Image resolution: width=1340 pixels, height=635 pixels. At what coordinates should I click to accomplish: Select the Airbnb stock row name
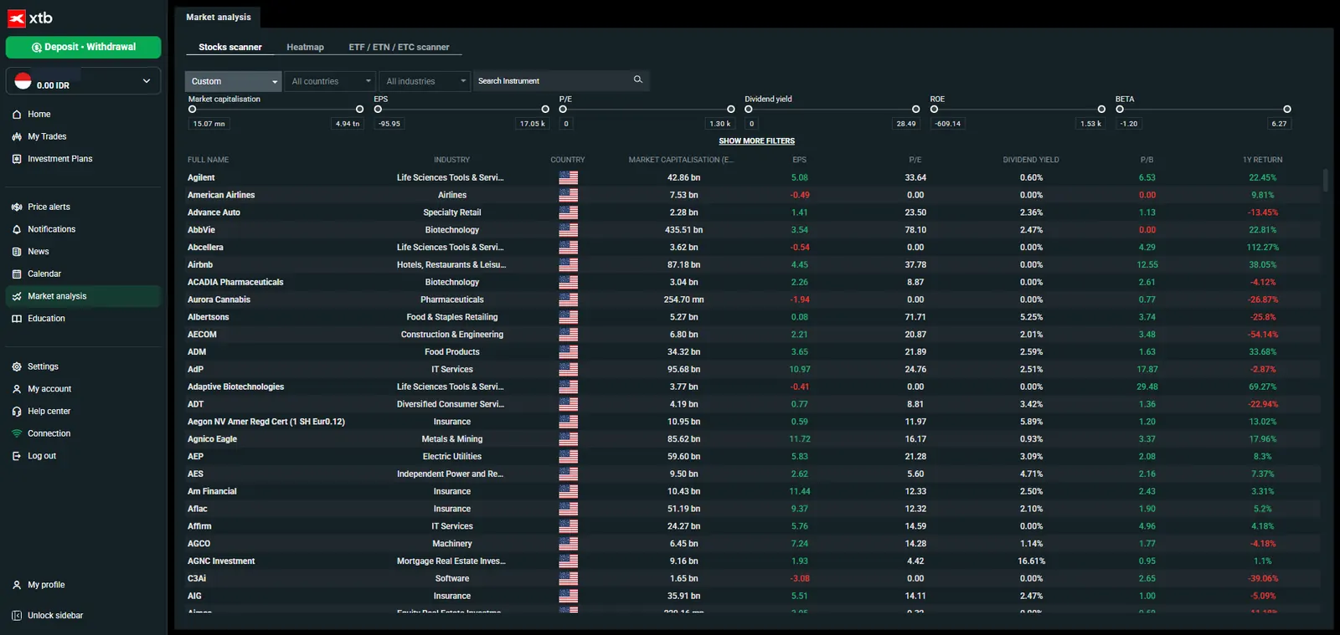pyautogui.click(x=200, y=265)
